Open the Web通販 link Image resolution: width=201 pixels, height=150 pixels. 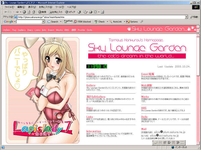point(146,85)
